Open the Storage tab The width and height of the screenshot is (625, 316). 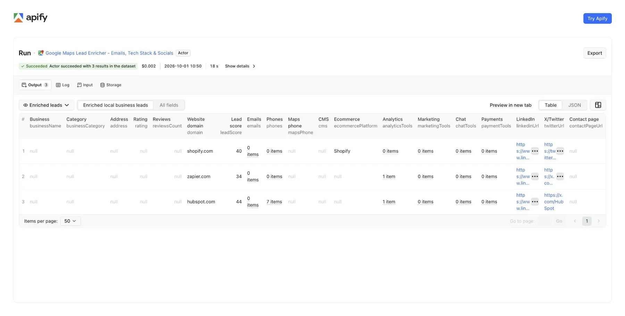111,85
